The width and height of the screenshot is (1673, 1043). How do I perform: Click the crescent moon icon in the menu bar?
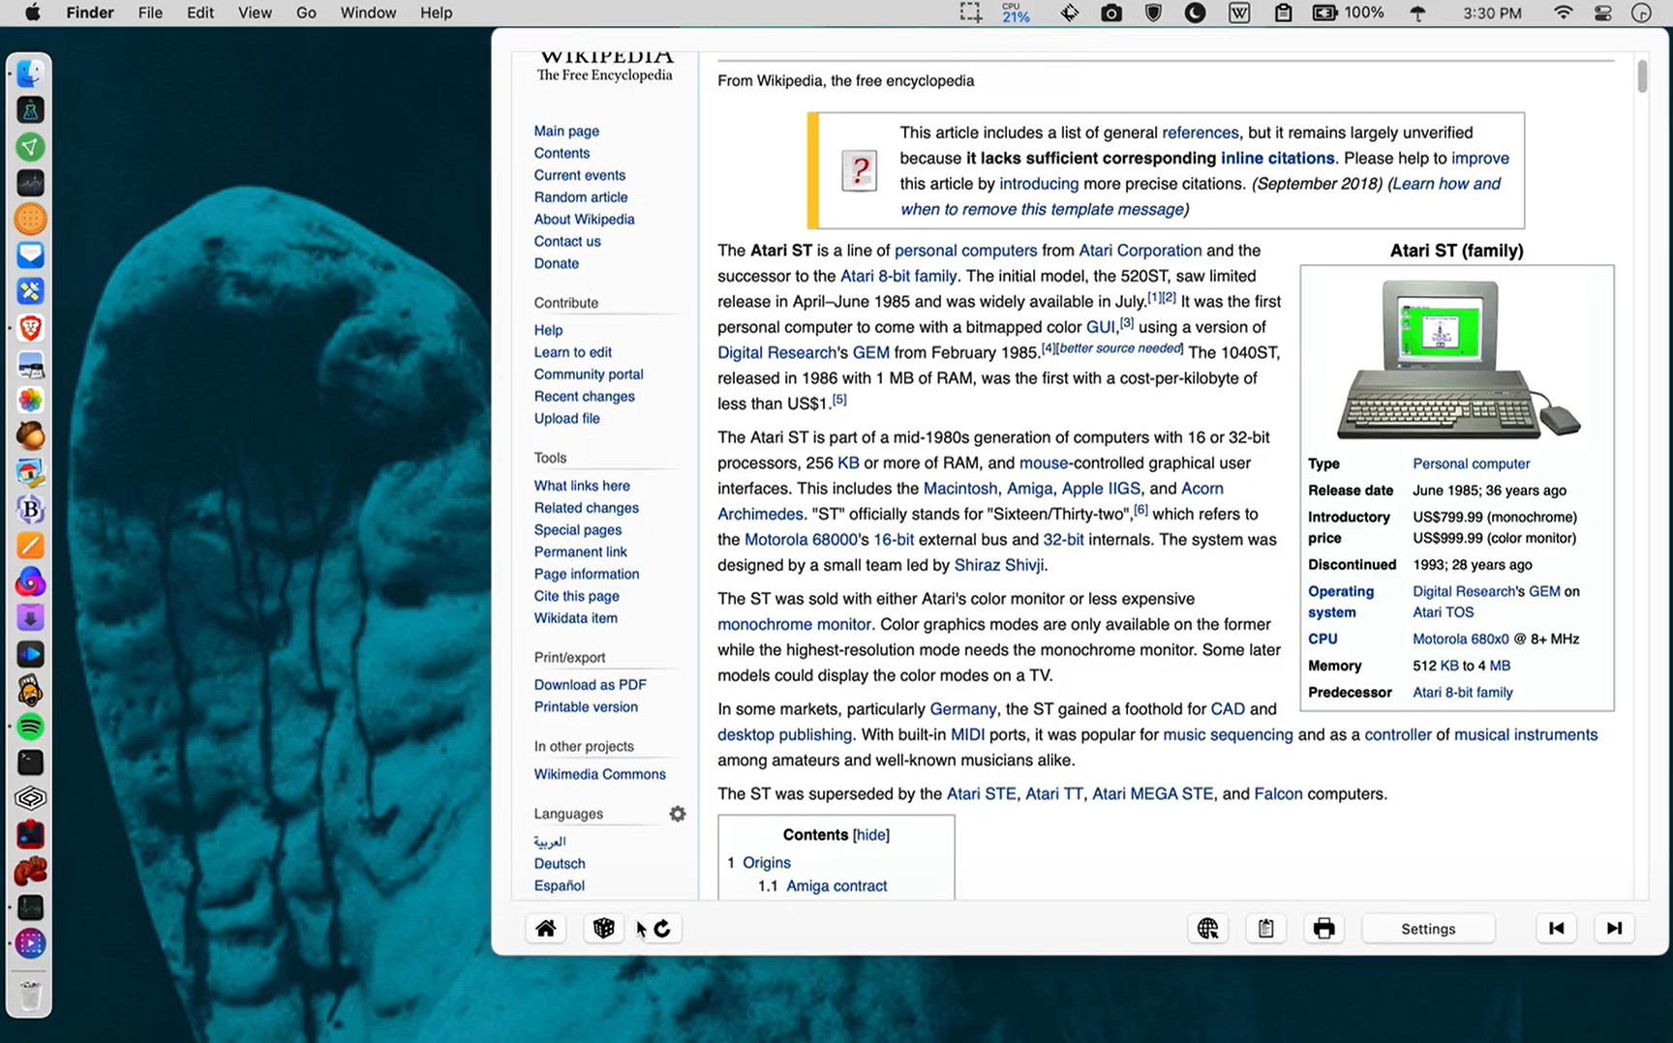1196,13
